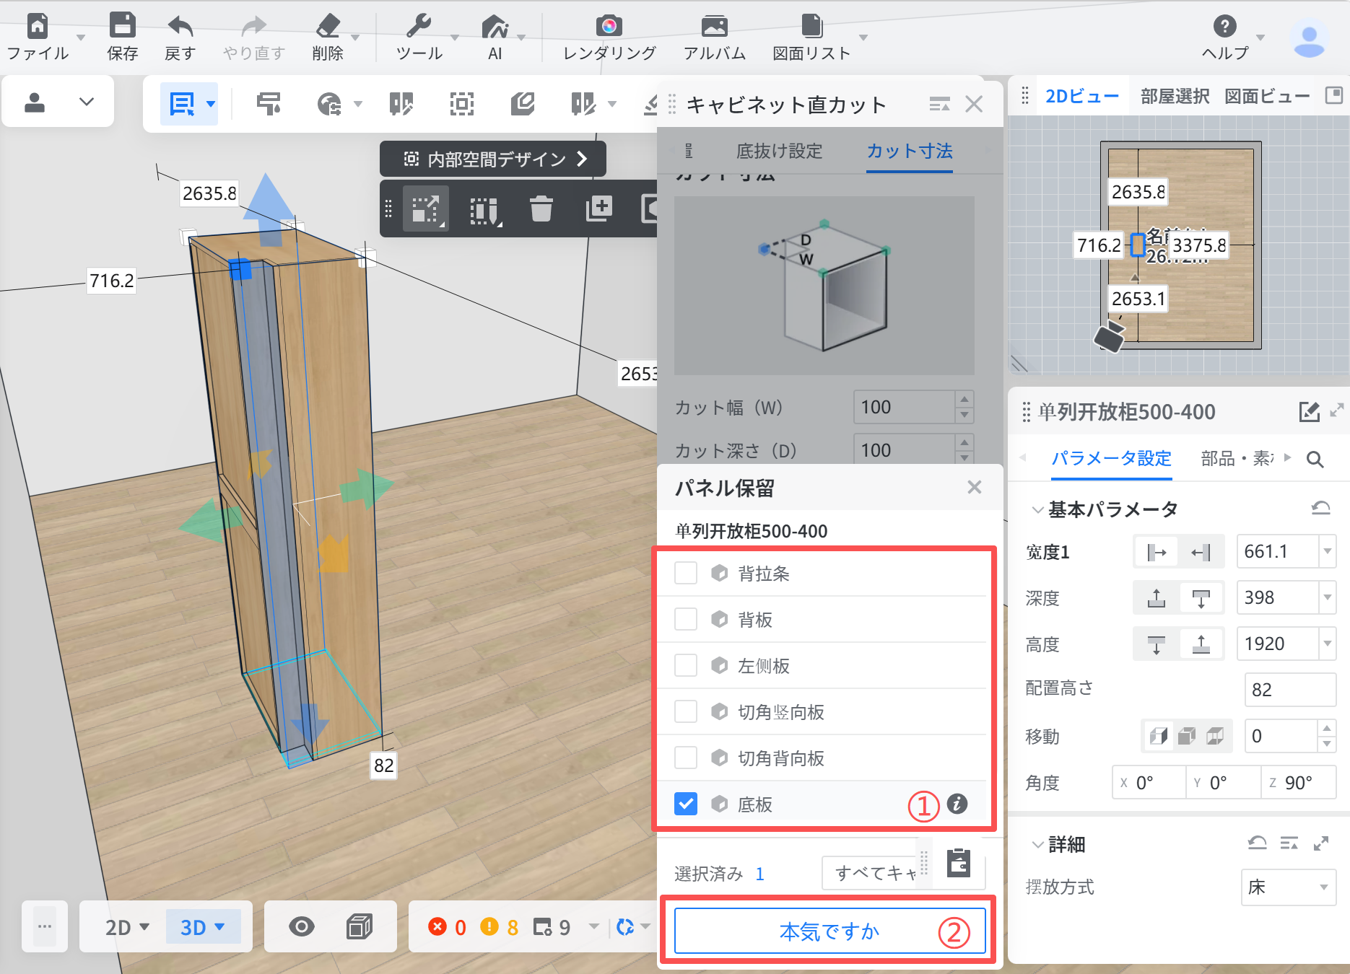The width and height of the screenshot is (1350, 974).
Task: Open the アルバム icon
Action: click(714, 26)
